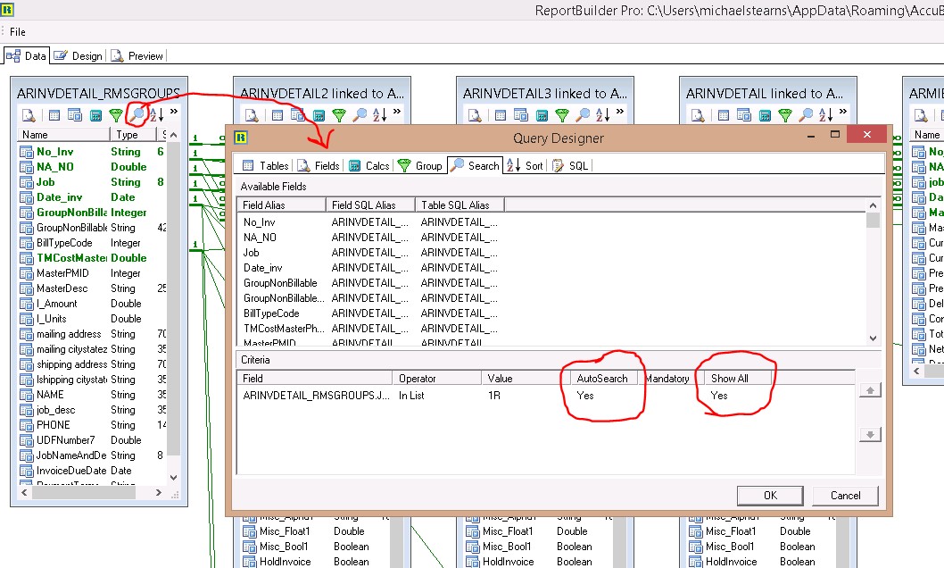This screenshot has width=944, height=568.
Task: Click Group funnel icon in ARINVDETAIL_RMSGROUPS panel
Action: coord(116,114)
